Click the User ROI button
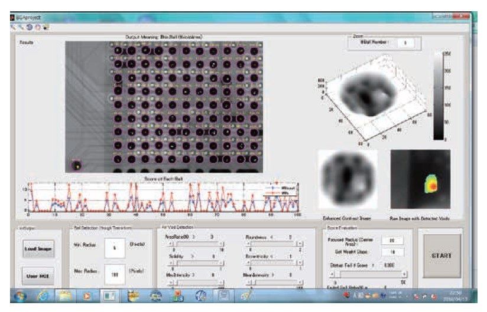Image resolution: width=487 pixels, height=312 pixels. click(x=37, y=275)
